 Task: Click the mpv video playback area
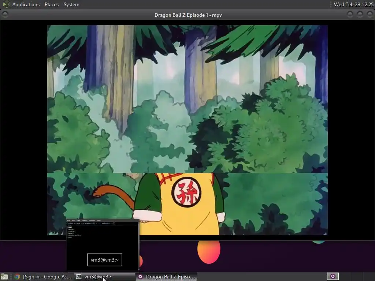187,130
